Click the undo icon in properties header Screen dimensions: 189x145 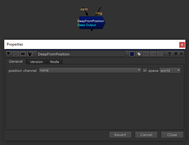point(146,54)
